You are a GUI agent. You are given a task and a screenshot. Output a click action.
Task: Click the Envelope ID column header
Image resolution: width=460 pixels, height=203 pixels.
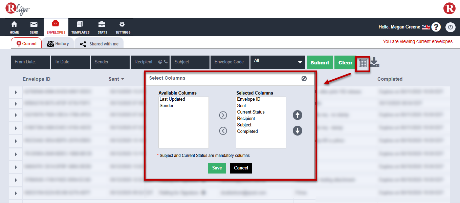[x=37, y=79]
